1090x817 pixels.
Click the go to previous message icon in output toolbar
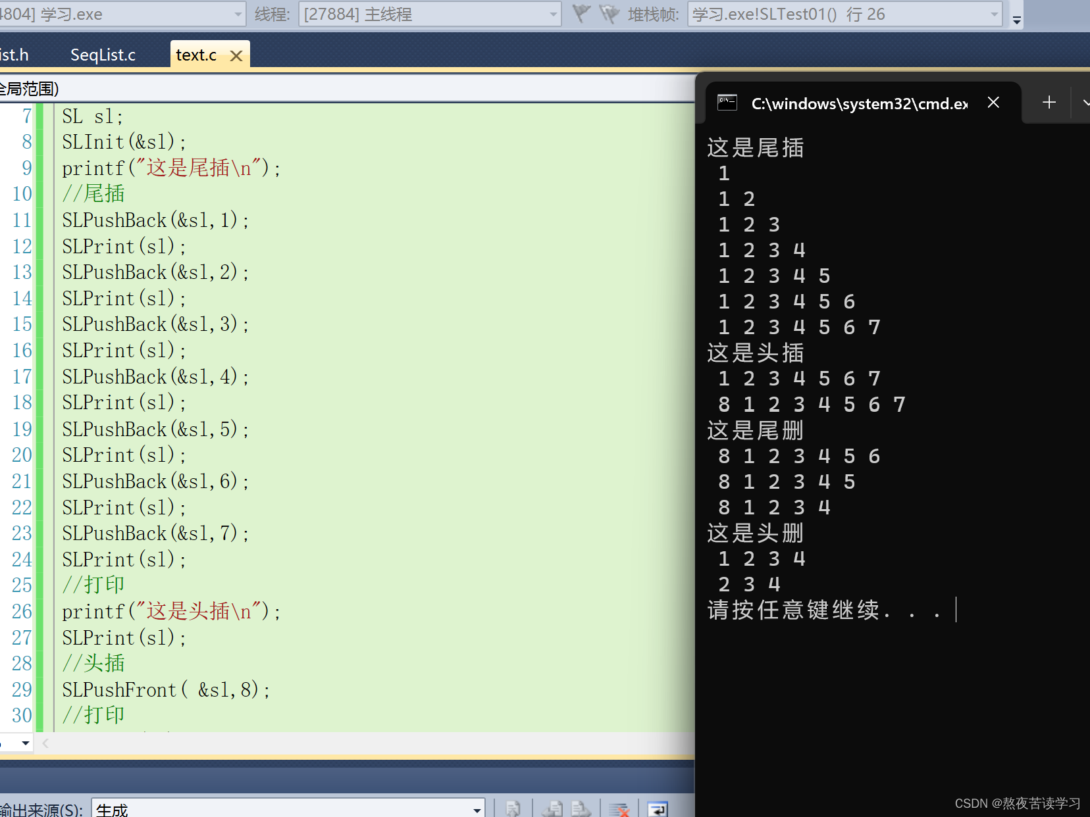tap(552, 808)
